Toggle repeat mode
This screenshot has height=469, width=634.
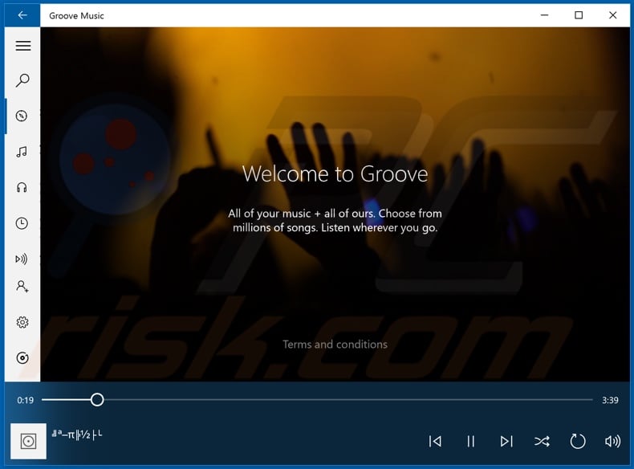point(577,441)
